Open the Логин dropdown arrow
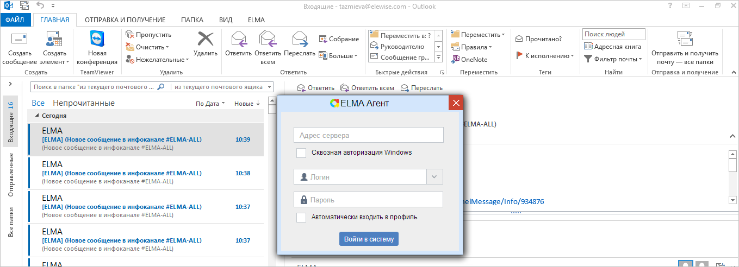The height and width of the screenshot is (267, 739). point(435,177)
